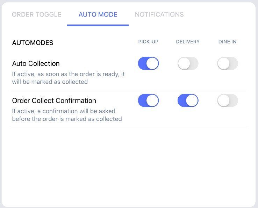258x208 pixels.
Task: Click the DINE IN column header
Action: tap(227, 42)
